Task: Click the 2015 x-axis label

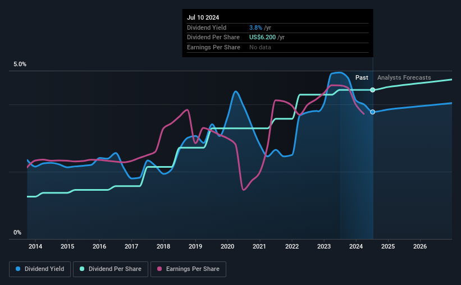Action: click(67, 246)
